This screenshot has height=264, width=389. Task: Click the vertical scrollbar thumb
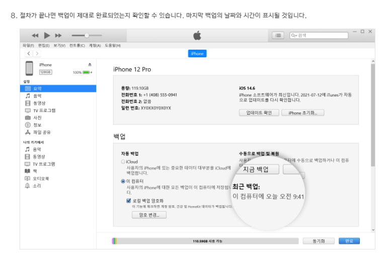(373, 115)
